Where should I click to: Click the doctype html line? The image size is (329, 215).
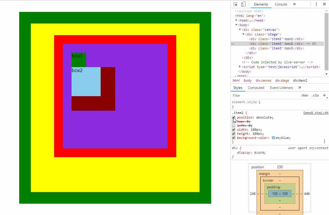pos(249,11)
